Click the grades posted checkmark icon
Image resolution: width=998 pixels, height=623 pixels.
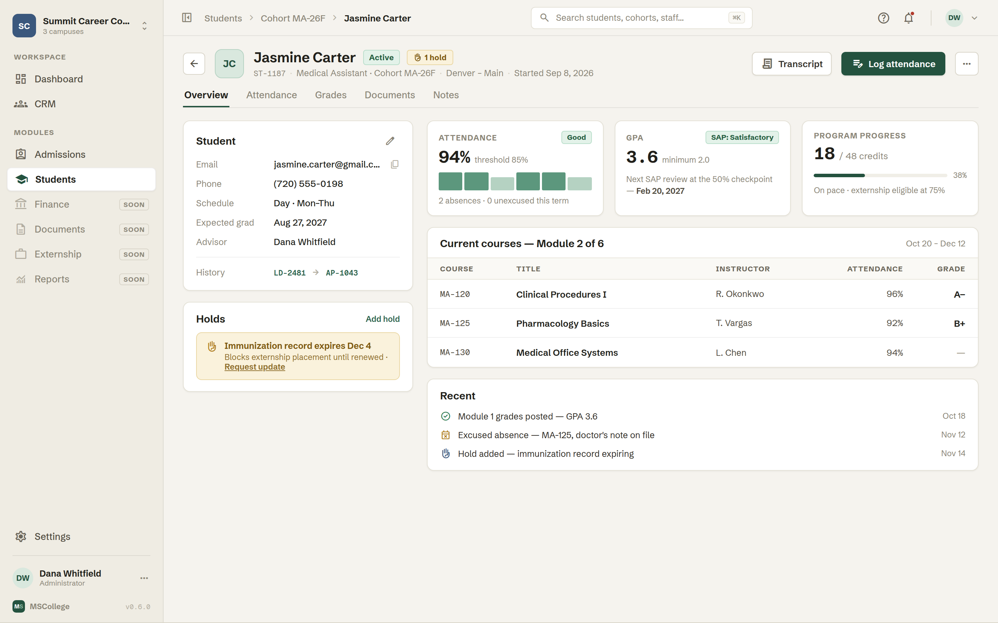click(x=446, y=416)
